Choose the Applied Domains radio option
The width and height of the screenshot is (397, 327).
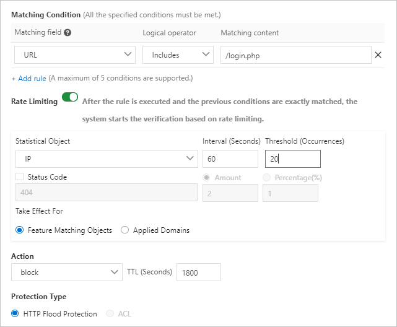[125, 230]
